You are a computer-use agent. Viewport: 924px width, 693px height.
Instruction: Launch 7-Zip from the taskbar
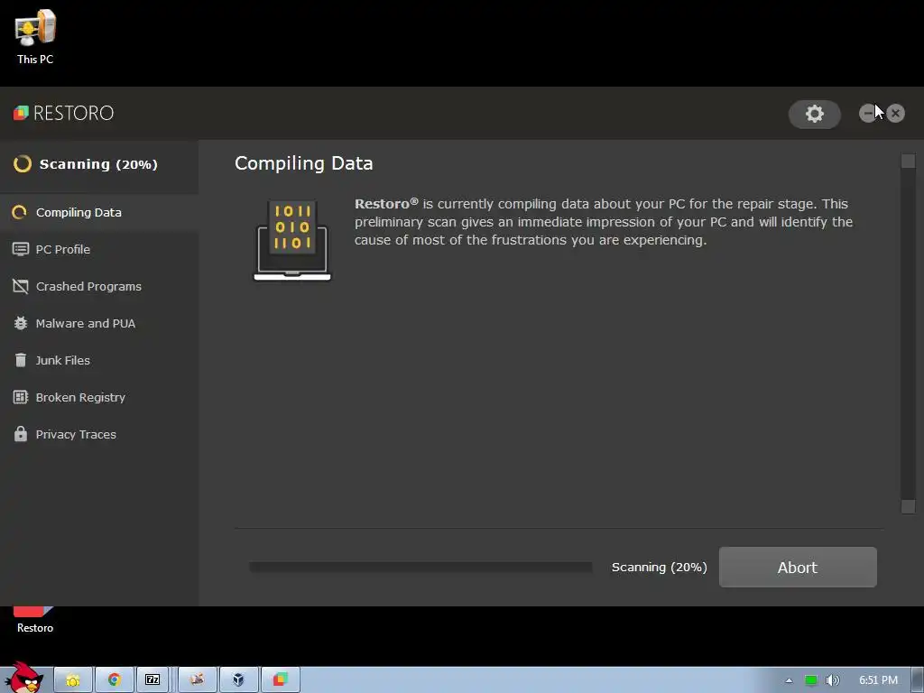[x=152, y=680]
